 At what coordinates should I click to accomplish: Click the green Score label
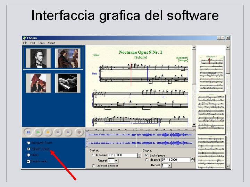click(x=96, y=55)
